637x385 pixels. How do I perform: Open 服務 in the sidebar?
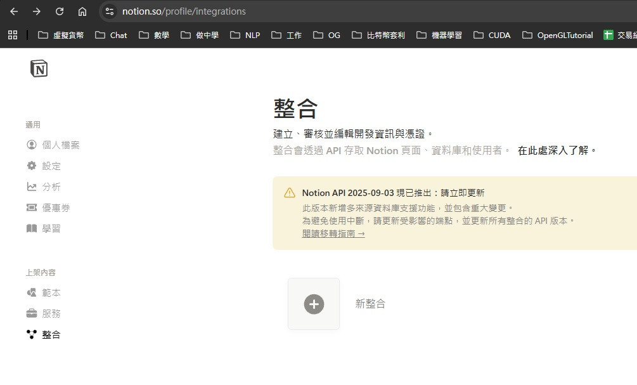[x=44, y=313]
